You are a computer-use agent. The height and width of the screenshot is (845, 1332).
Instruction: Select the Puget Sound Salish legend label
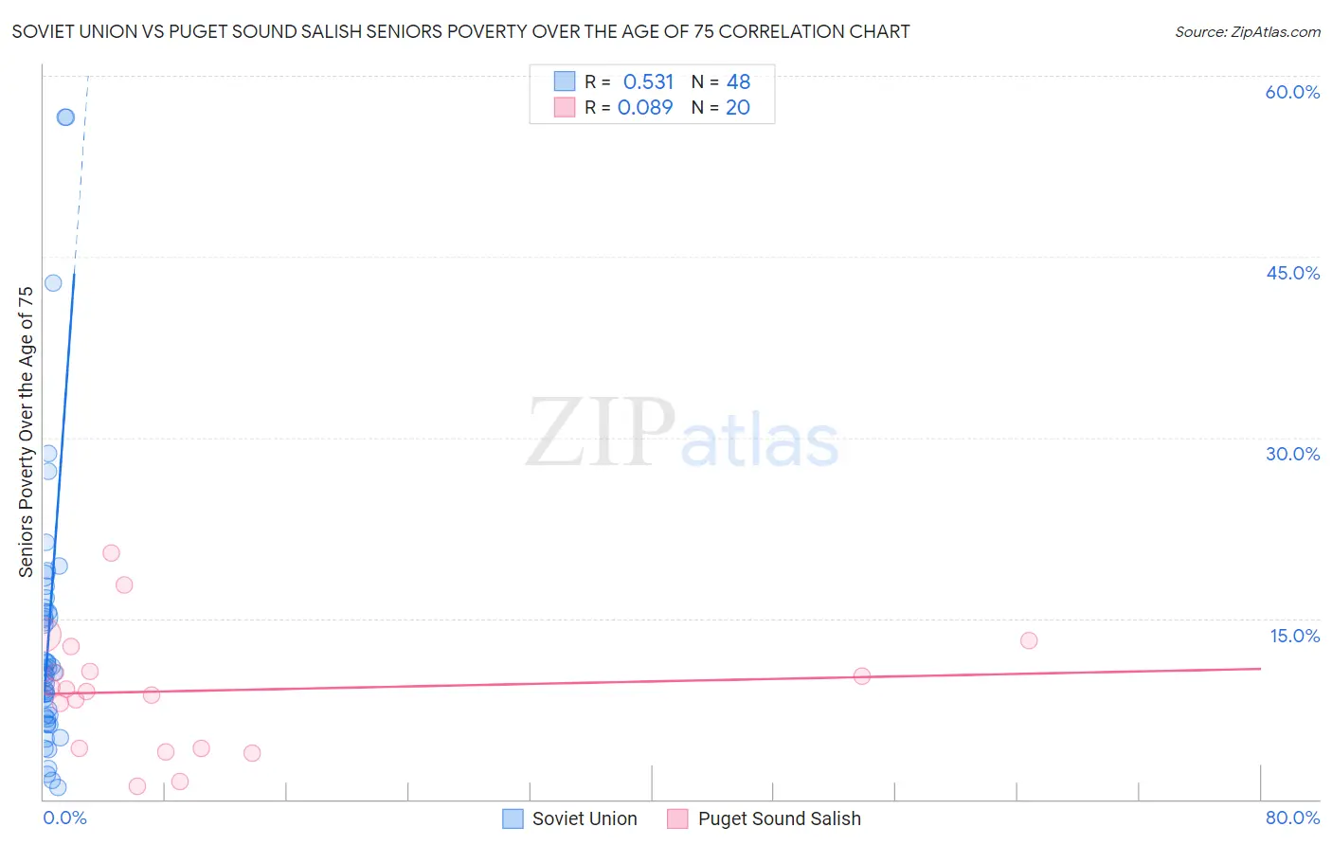780,818
